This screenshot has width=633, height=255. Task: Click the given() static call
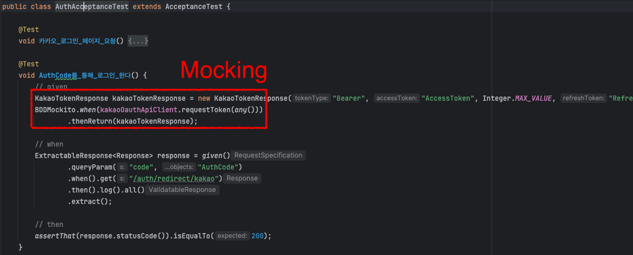click(216, 156)
